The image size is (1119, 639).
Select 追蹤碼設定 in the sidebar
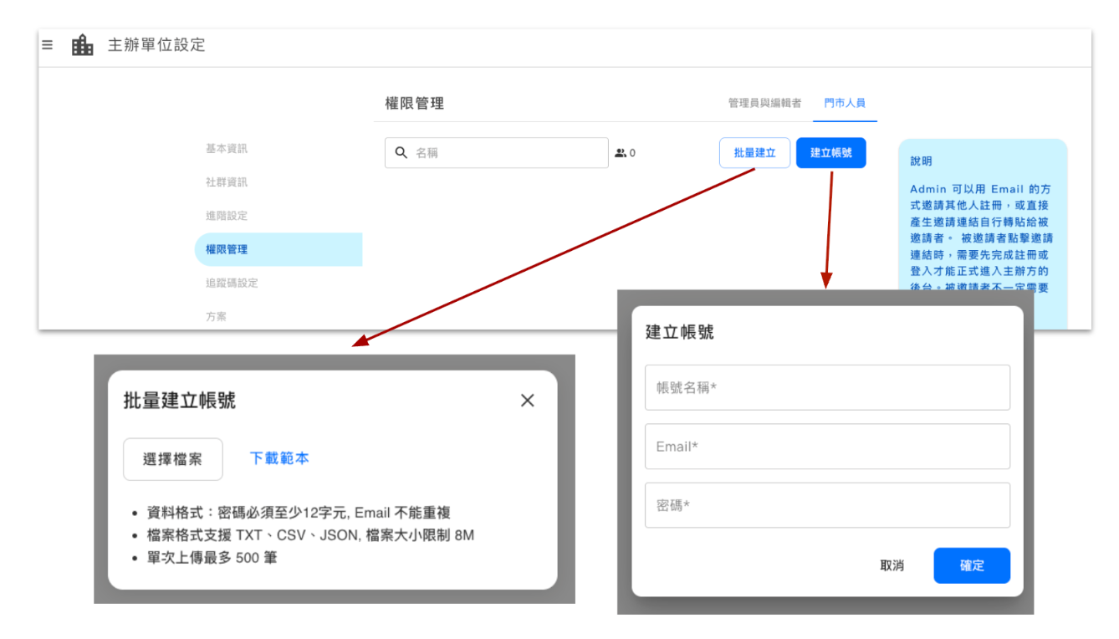[x=232, y=283]
